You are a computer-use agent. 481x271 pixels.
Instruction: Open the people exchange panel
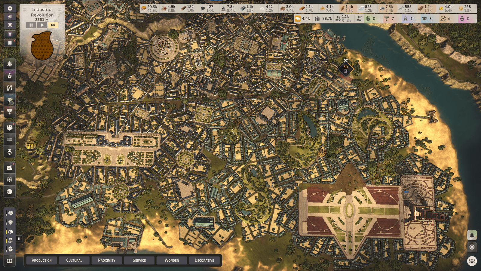pos(10,88)
